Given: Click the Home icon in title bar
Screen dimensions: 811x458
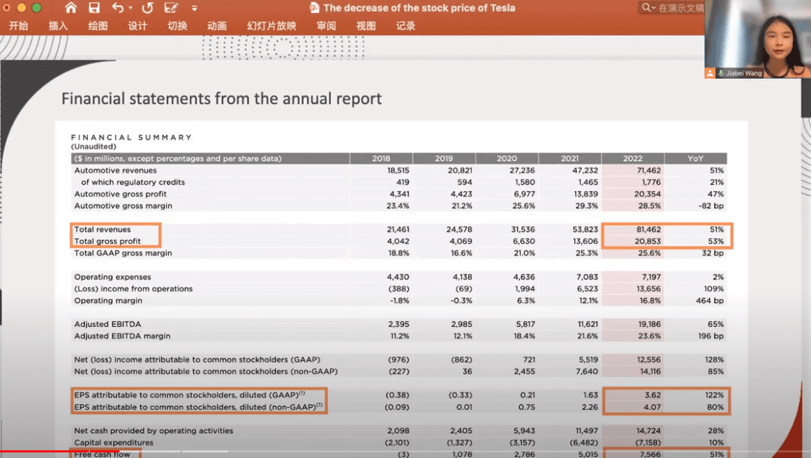Looking at the screenshot, I should pyautogui.click(x=71, y=8).
